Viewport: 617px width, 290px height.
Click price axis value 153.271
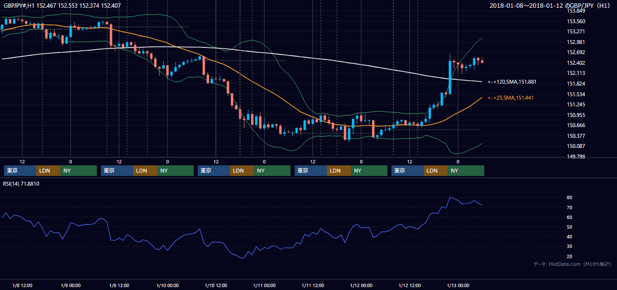click(576, 31)
